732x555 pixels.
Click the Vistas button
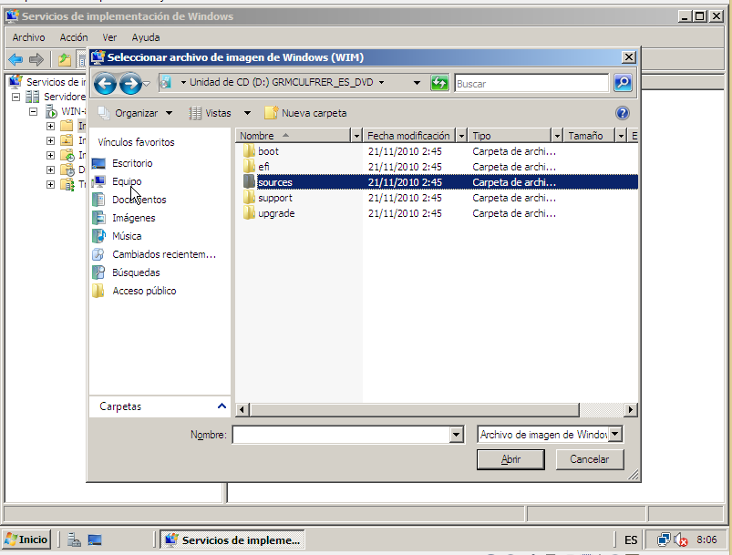coord(210,113)
